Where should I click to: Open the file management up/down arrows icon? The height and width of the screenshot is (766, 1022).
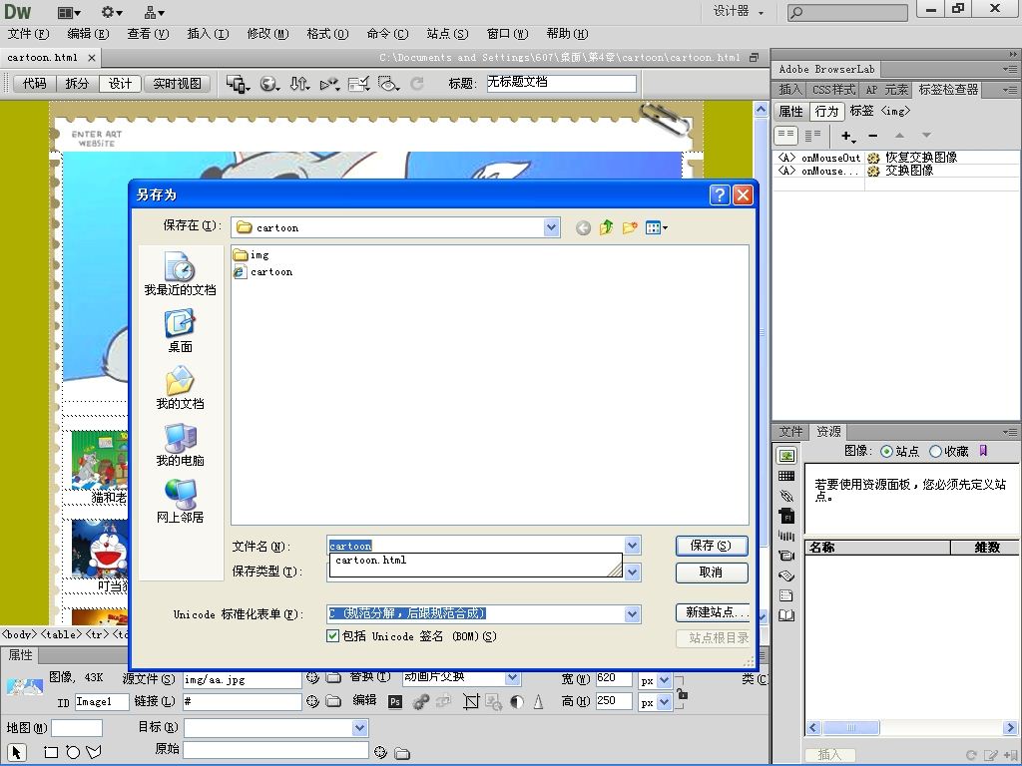coord(299,84)
